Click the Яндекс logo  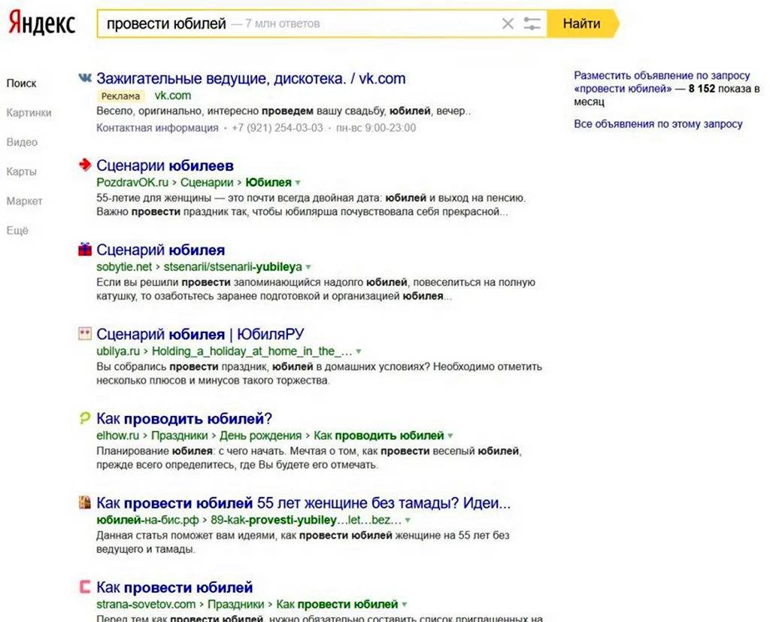pyautogui.click(x=42, y=23)
